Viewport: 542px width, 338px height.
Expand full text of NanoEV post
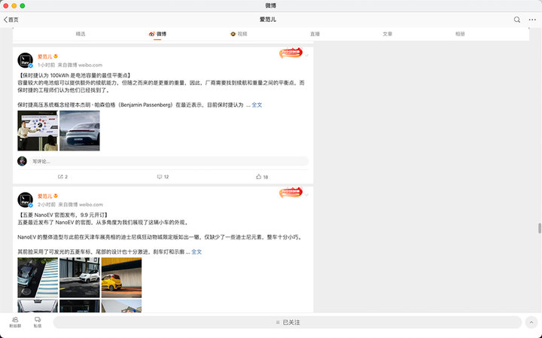196,251
